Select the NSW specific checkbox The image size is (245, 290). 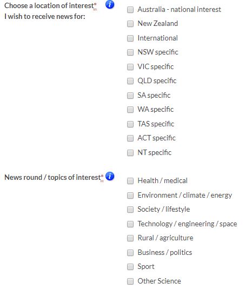130,52
